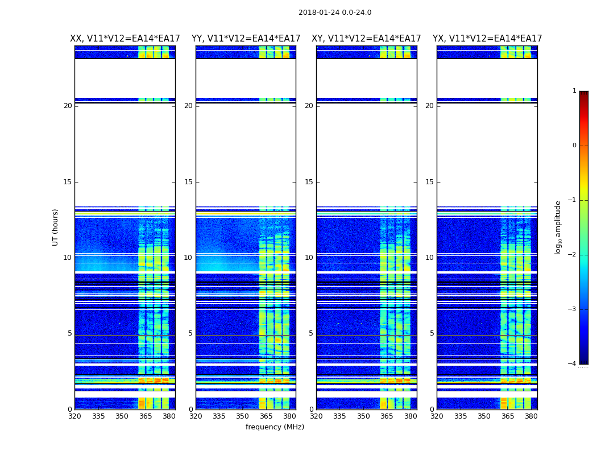Click the 350 frequency tick under YY panel
This screenshot has height=455, width=597.
242,416
